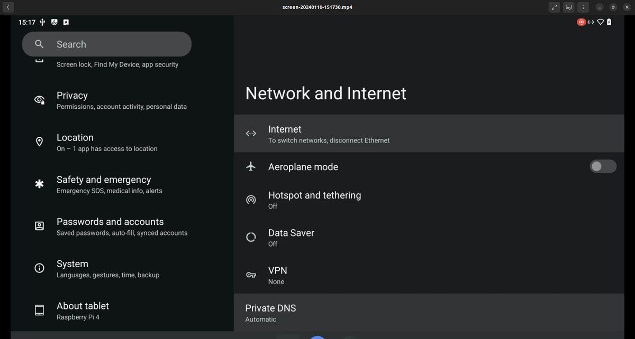Select the VPN key icon

[251, 275]
